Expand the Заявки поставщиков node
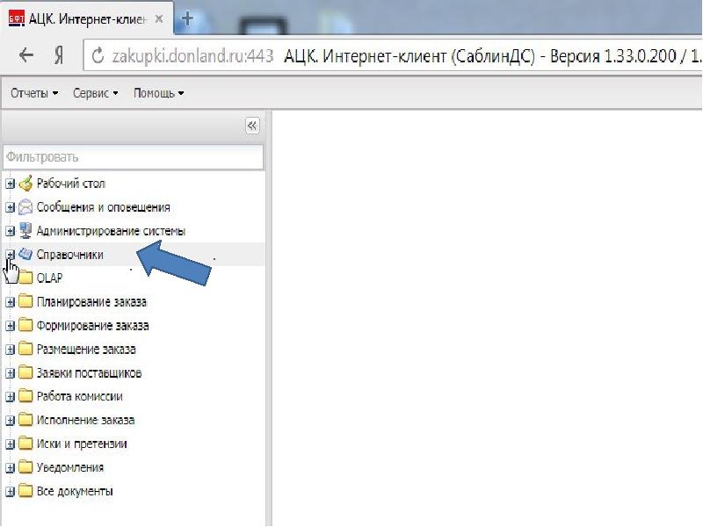The image size is (703, 527). point(10,373)
